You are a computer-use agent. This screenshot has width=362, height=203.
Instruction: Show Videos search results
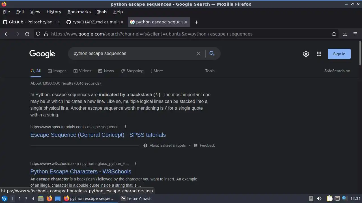coord(82,71)
